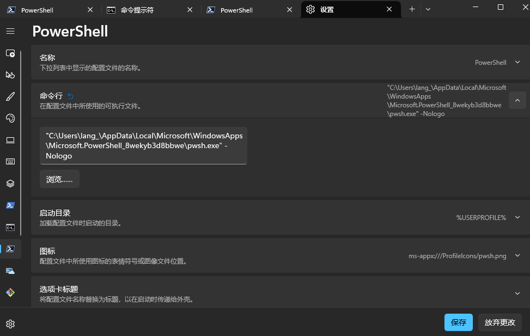
Task: Open Rendering settings monitor icon
Action: 10,140
